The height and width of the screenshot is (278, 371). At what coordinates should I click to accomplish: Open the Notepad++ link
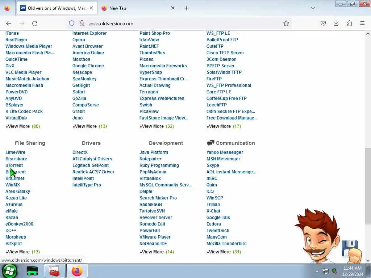[150, 159]
